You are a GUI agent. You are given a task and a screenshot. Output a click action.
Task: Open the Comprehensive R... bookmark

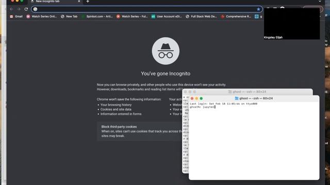click(236, 16)
